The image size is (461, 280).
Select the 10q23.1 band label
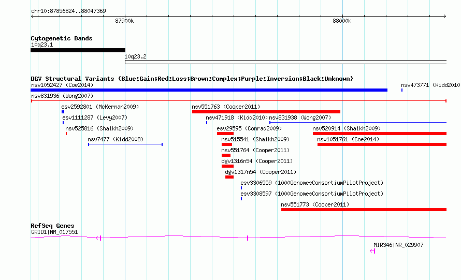click(42, 45)
